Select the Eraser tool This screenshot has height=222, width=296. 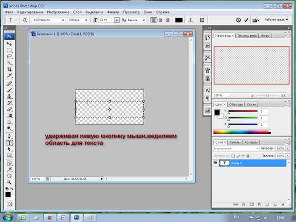(9, 109)
